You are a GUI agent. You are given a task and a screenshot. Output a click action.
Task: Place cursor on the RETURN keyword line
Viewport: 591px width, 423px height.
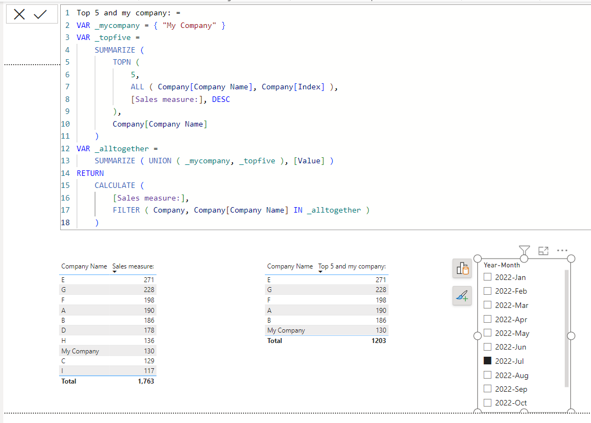point(90,173)
